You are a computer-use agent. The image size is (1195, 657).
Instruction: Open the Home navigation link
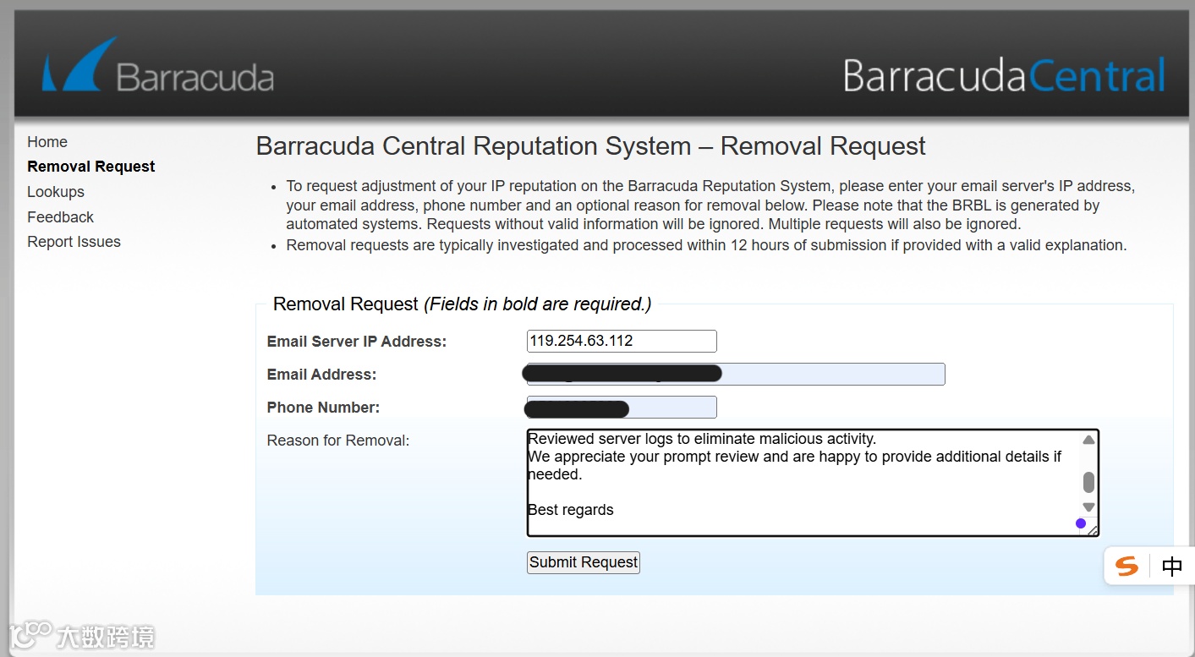(47, 142)
